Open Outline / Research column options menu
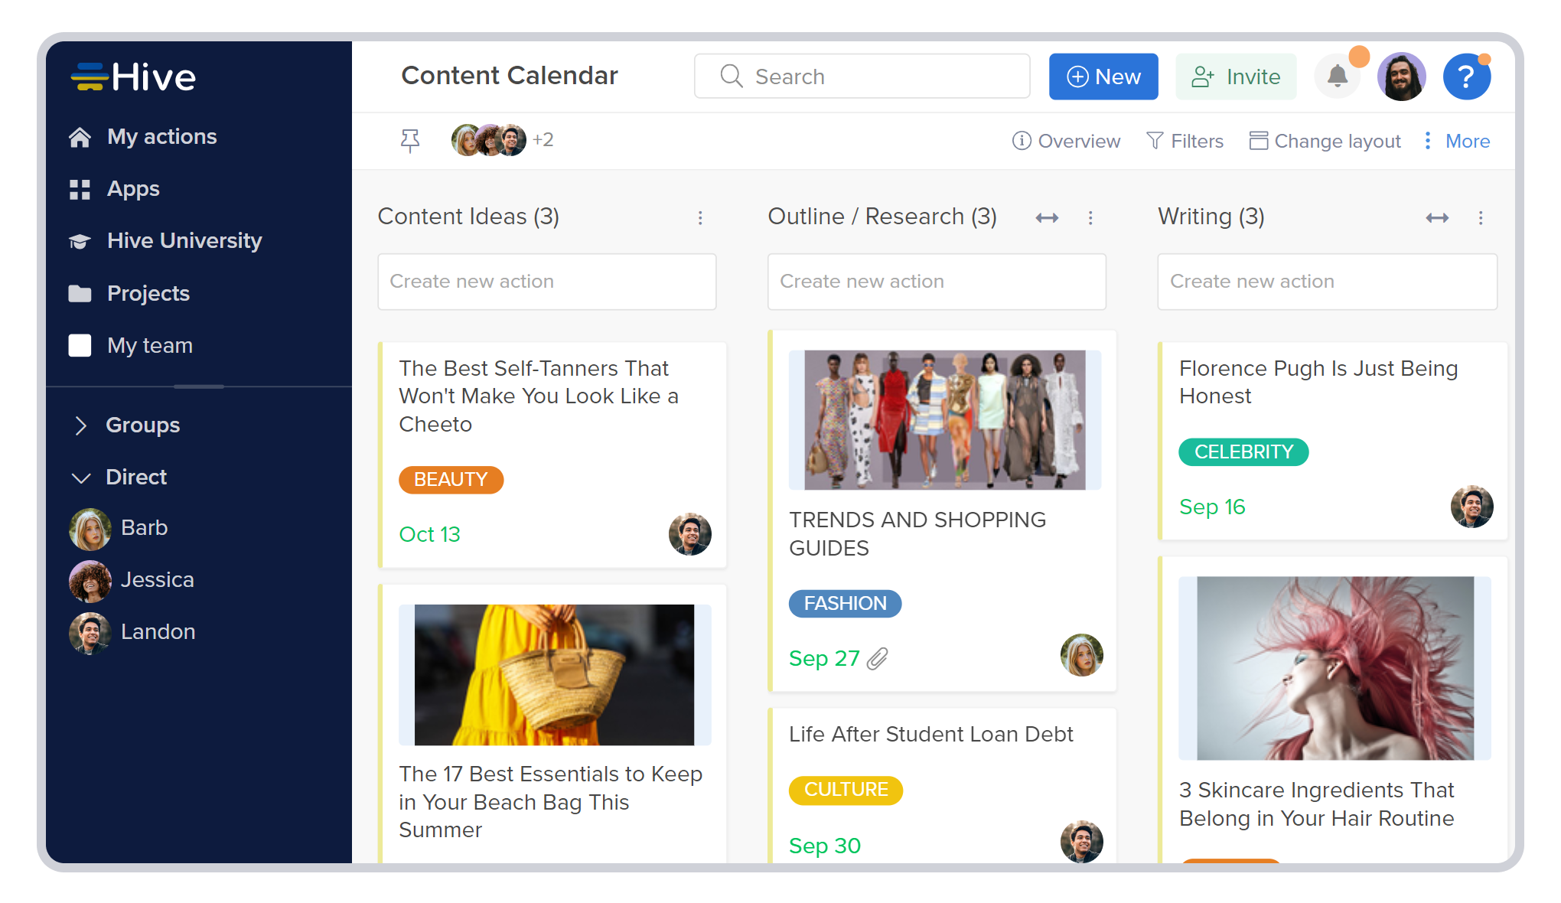Viewport: 1561px width, 903px height. pos(1090,218)
